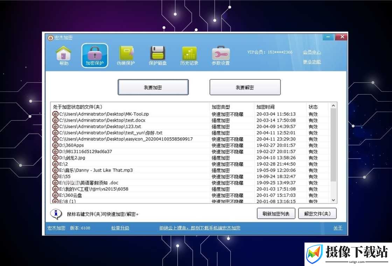Click 解密文件(夹) decrypt button
This screenshot has height=266, width=392.
pos(317,214)
